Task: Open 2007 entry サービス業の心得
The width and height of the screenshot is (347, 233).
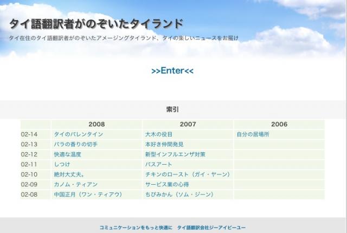Action: point(167,184)
